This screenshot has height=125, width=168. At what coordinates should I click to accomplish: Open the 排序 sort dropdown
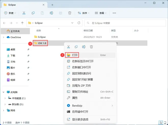83,13
